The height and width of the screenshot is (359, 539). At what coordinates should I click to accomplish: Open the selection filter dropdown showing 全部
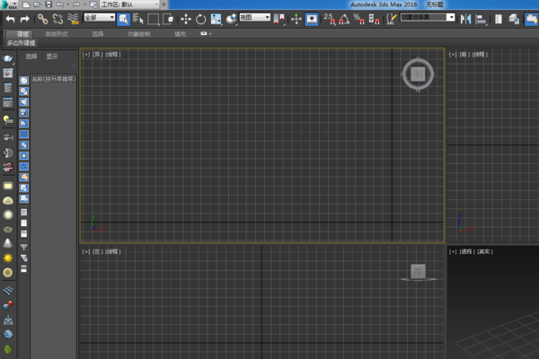[x=99, y=18]
